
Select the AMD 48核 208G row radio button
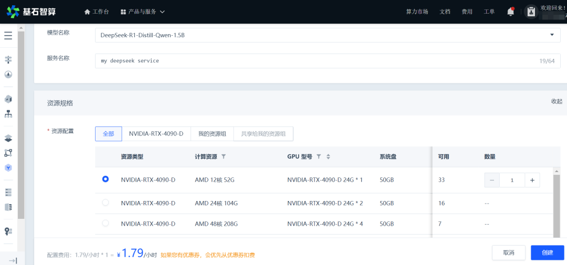106,224
